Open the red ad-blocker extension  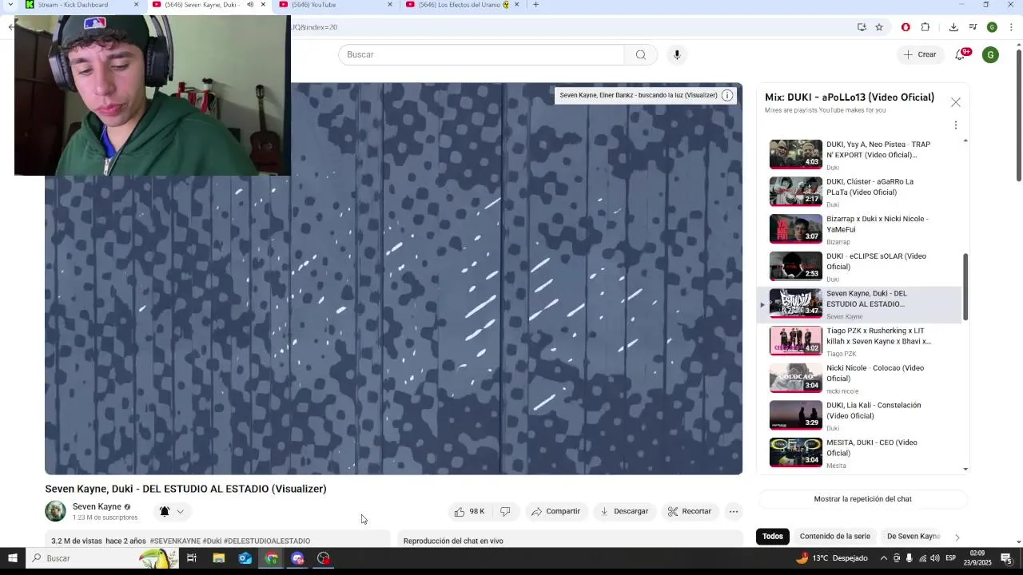click(906, 27)
